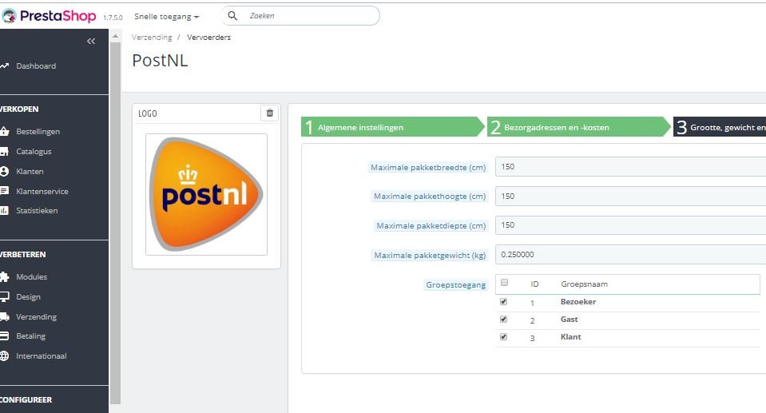The image size is (766, 413).
Task: Click the Statistieken bar chart icon
Action: click(x=5, y=211)
